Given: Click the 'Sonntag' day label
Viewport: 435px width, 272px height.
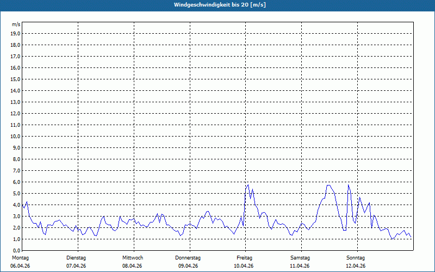Looking at the screenshot, I should 356,258.
